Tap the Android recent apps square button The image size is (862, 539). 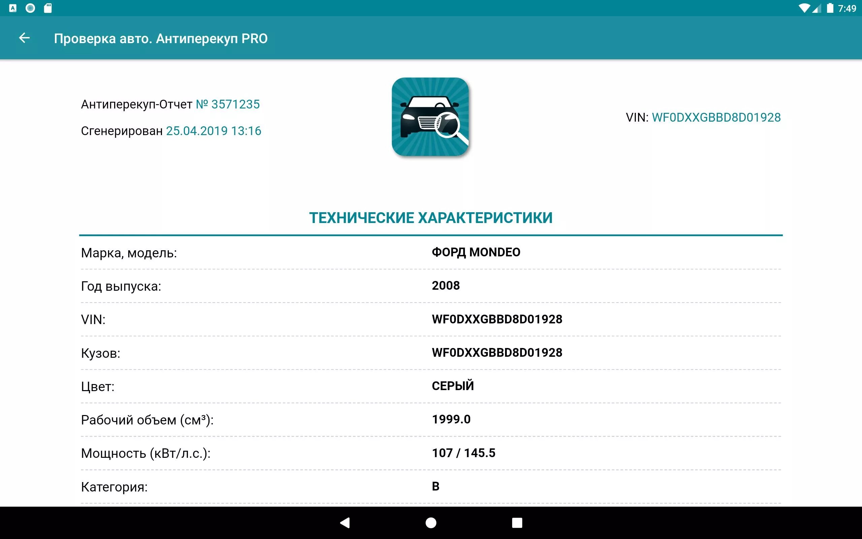click(x=517, y=523)
